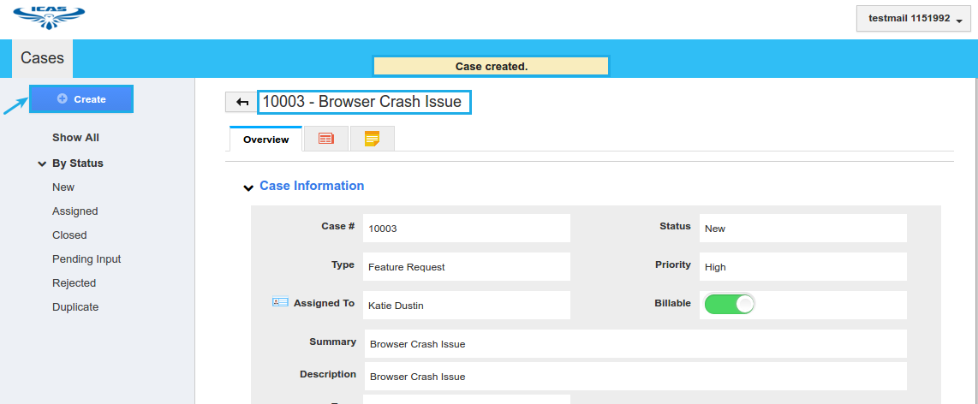The image size is (978, 404).
Task: Collapse the Case Information section
Action: (248, 187)
